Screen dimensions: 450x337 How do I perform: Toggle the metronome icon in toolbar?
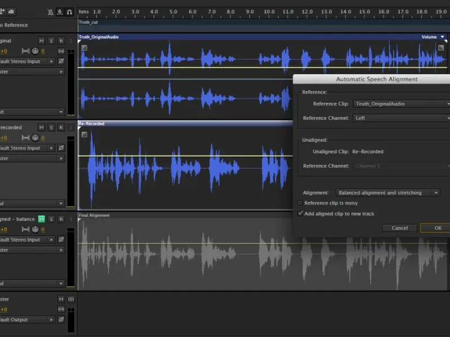coord(51,11)
